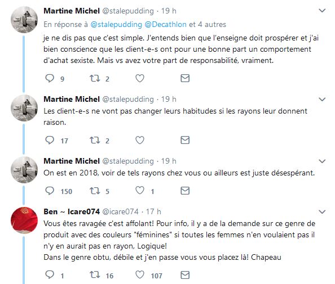Like the tweet ending 'vraiment.'
Viewport: 335px width, 284px height.
140,78
